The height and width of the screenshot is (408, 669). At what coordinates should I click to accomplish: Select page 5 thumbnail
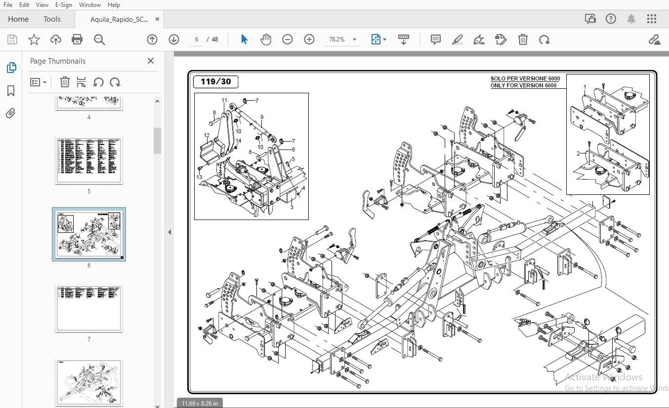tap(89, 161)
